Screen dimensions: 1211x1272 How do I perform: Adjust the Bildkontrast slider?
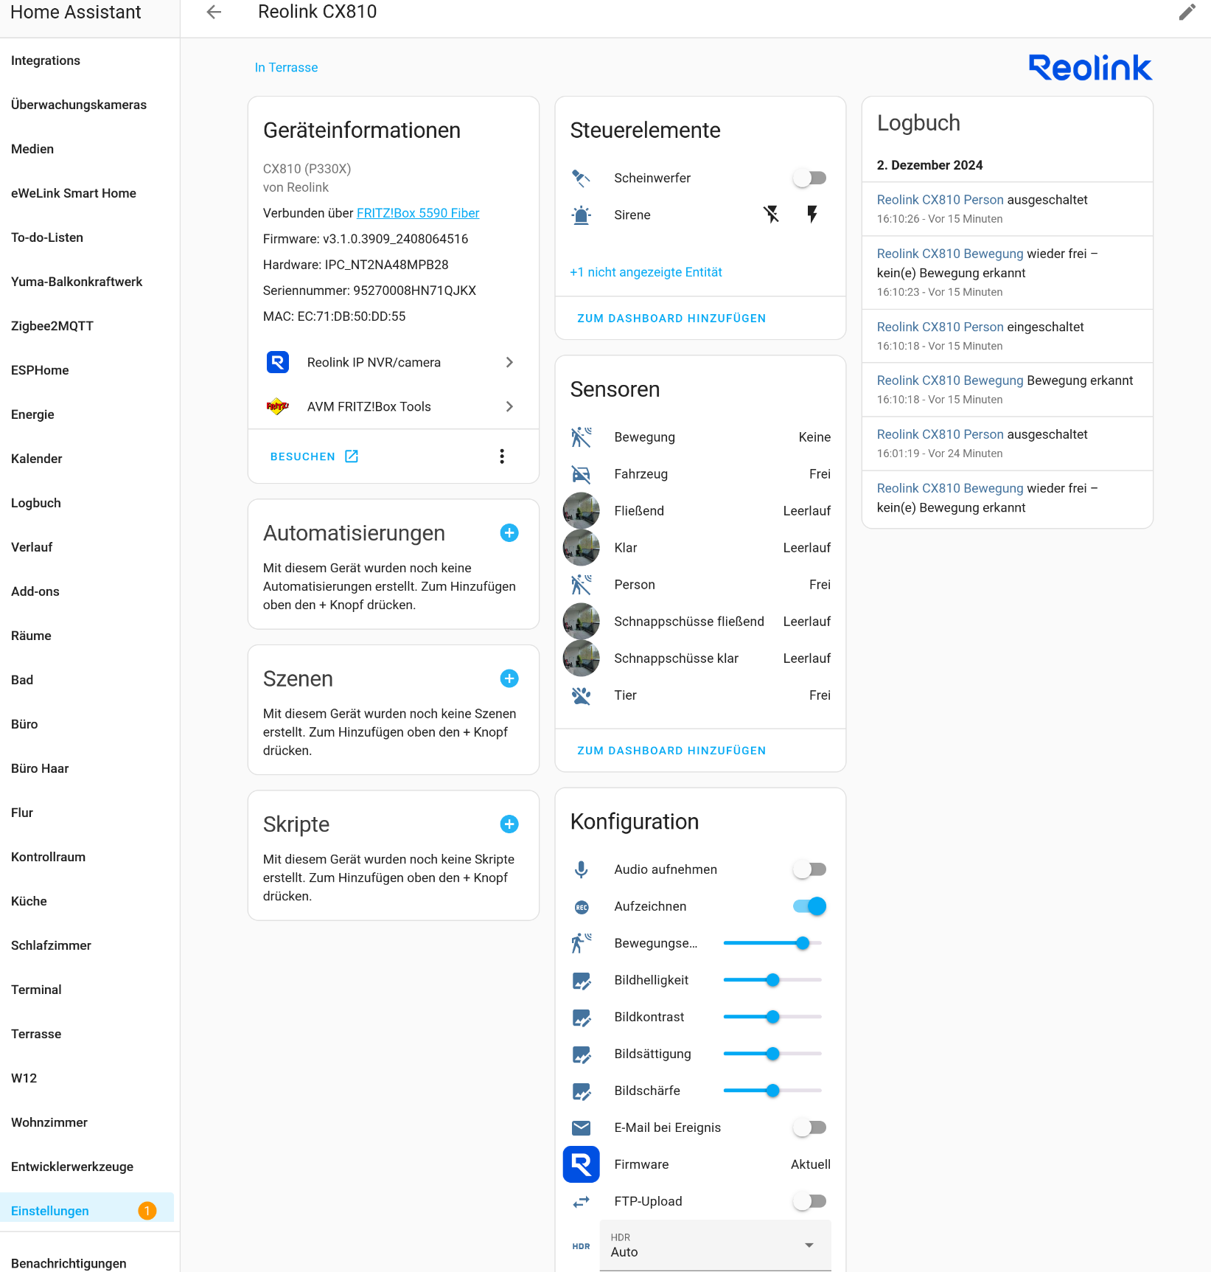772,1017
